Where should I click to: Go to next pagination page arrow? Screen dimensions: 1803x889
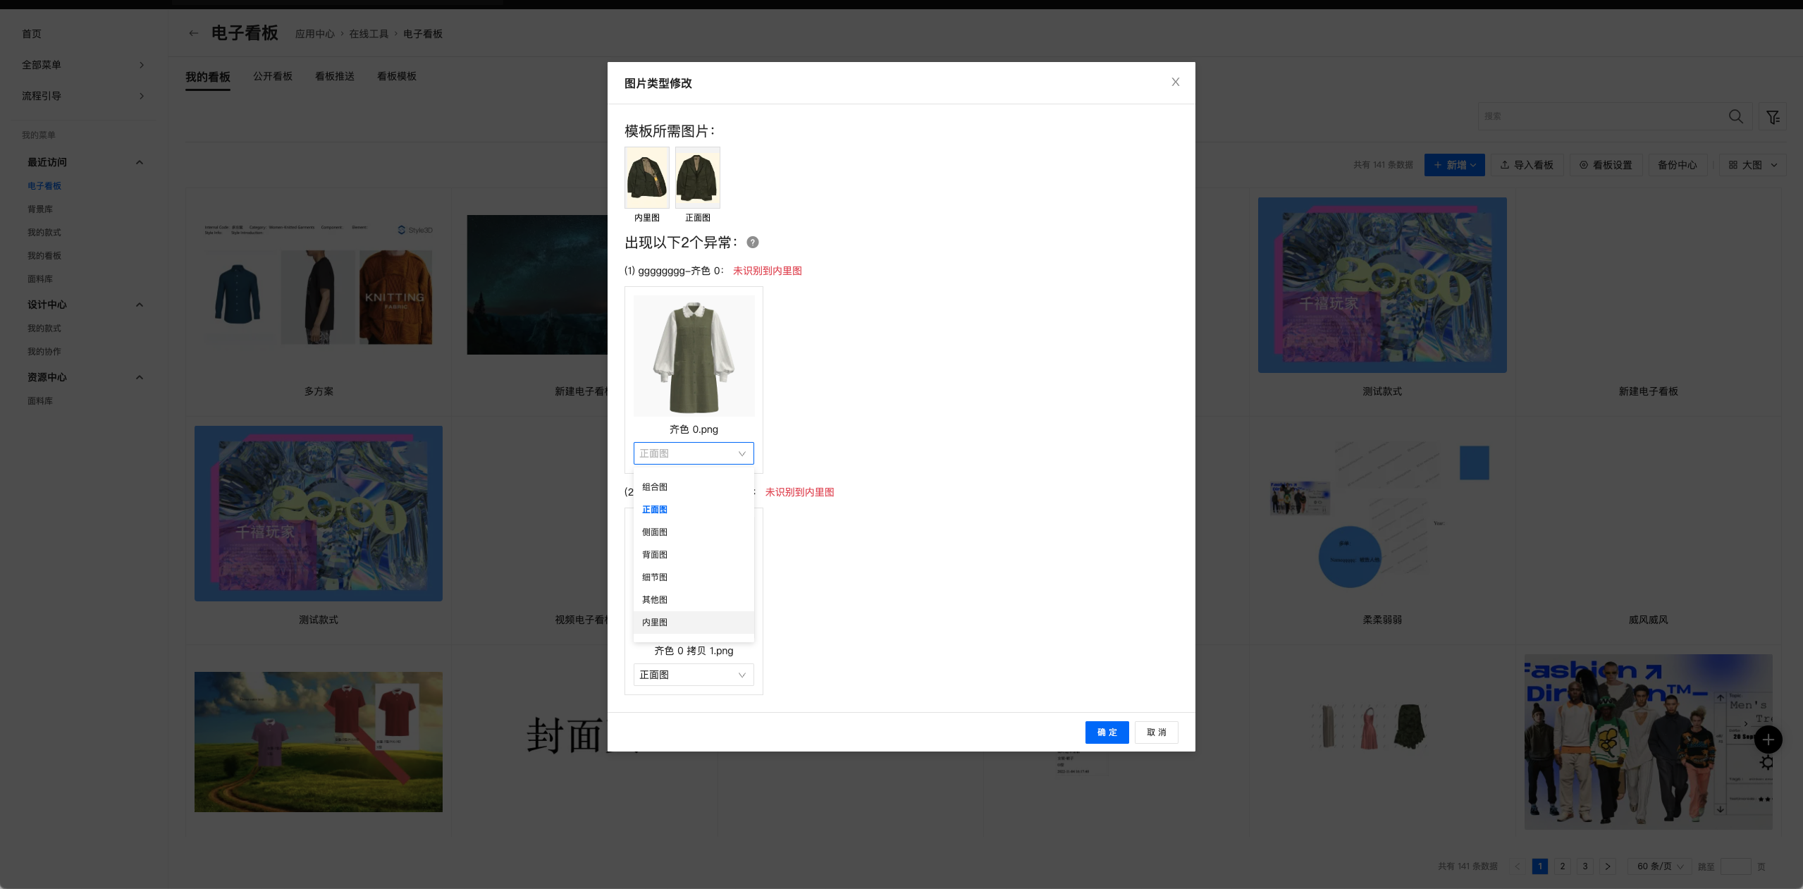[x=1607, y=866]
